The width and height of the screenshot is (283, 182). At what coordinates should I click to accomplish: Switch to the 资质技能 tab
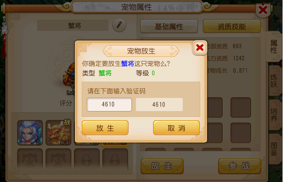[232, 27]
